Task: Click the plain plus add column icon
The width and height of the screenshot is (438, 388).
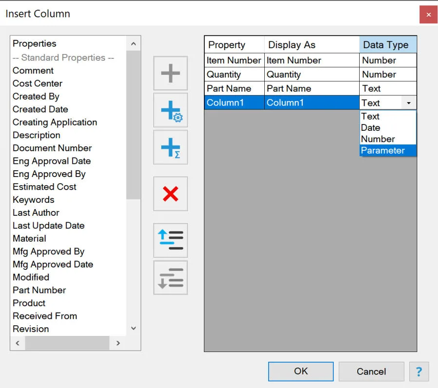Action: 170,73
